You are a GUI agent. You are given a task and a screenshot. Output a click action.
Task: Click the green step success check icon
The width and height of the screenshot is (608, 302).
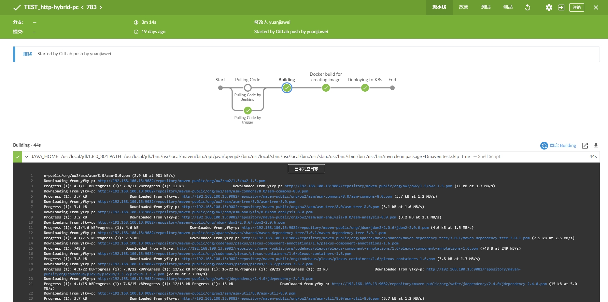tap(18, 157)
